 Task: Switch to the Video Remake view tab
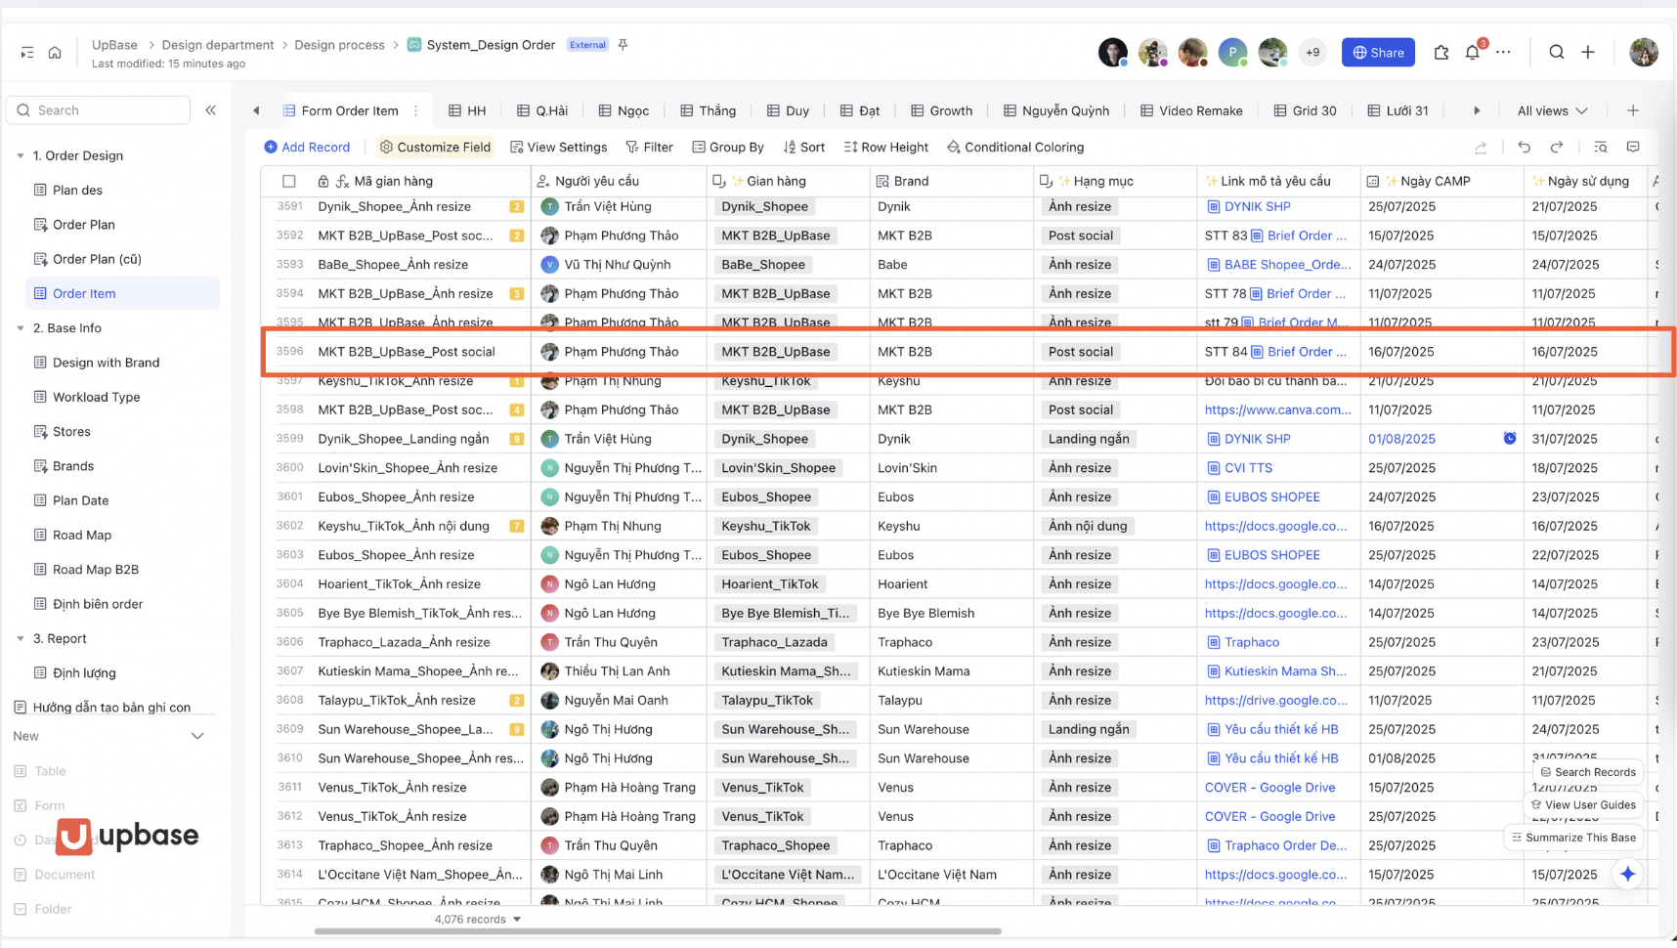click(x=1191, y=110)
